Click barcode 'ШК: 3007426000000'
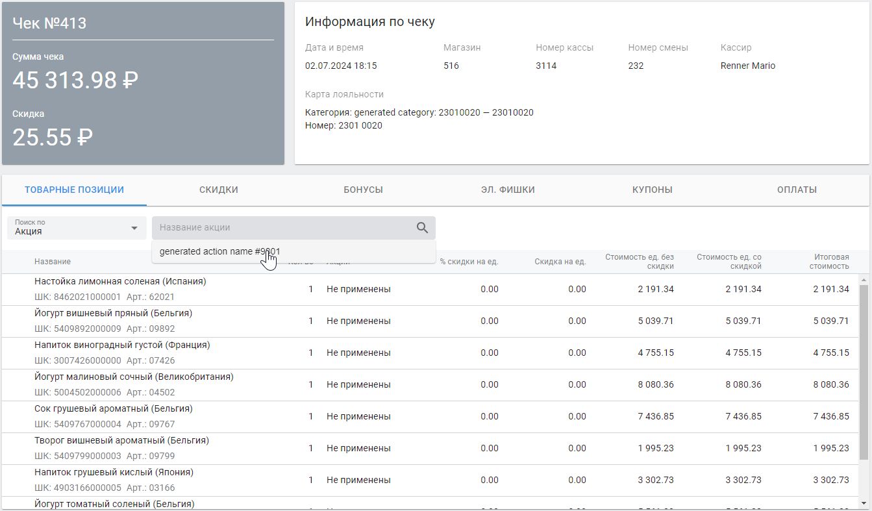The height and width of the screenshot is (511, 872). pyautogui.click(x=77, y=360)
